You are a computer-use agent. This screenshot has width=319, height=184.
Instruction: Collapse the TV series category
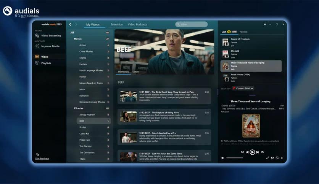(x=78, y=108)
